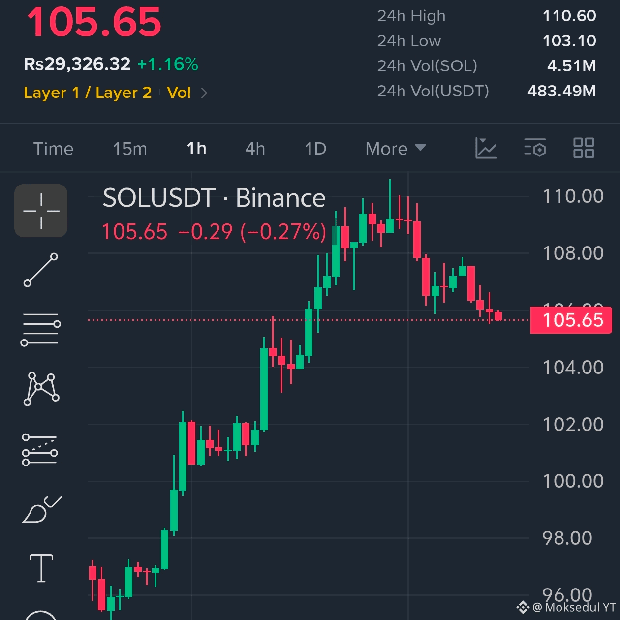Click the 24h Vol(SOL) value 4.51M

click(572, 66)
